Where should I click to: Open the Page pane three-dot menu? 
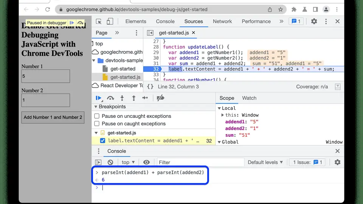[137, 33]
